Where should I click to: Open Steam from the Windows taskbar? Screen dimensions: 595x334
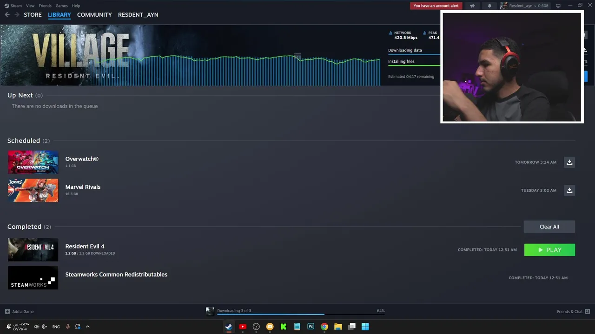point(229,327)
